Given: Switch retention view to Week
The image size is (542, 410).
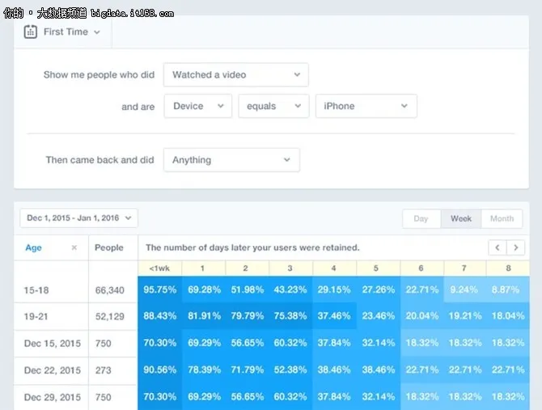Looking at the screenshot, I should (x=461, y=218).
